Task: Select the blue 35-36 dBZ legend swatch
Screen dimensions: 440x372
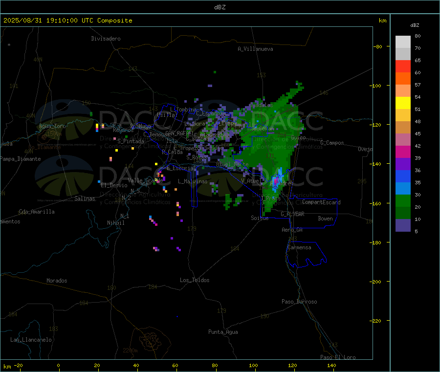Action: [x=403, y=176]
